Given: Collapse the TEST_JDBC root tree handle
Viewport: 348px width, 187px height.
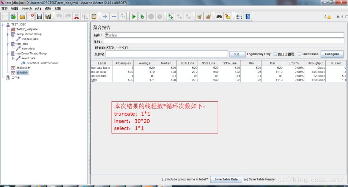Looking at the screenshot, I should pos(3,25).
